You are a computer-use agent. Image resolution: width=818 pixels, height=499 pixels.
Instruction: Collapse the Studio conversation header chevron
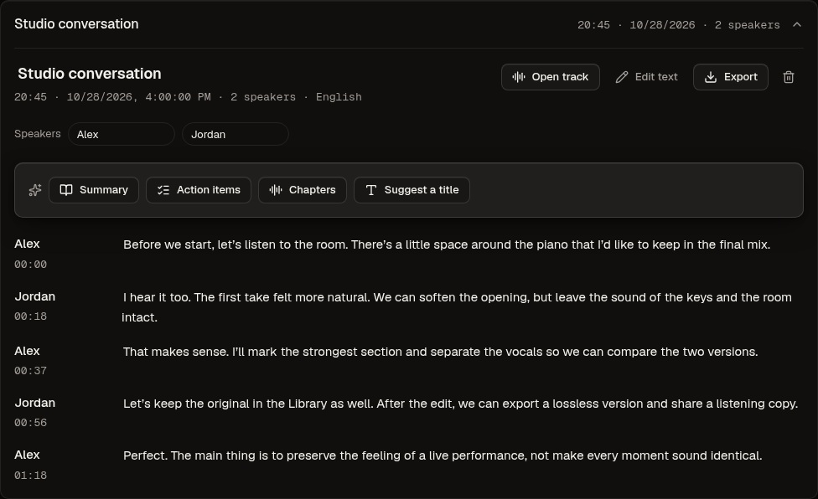point(796,24)
